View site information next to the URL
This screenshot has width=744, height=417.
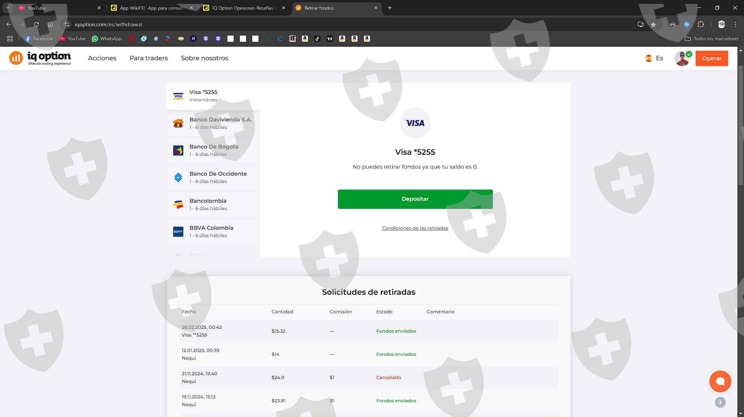click(67, 24)
